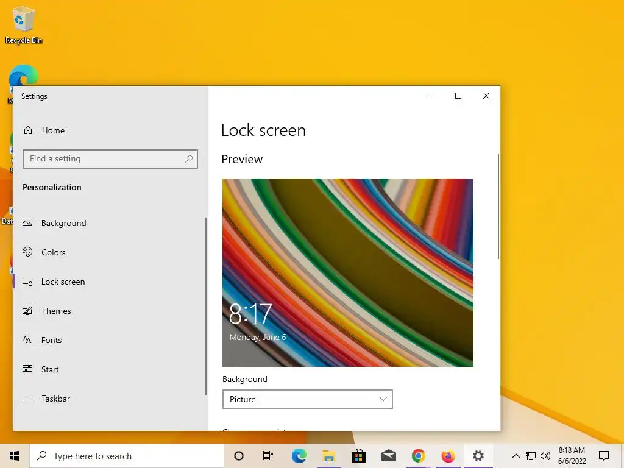Open the Windows Start menu

click(15, 456)
